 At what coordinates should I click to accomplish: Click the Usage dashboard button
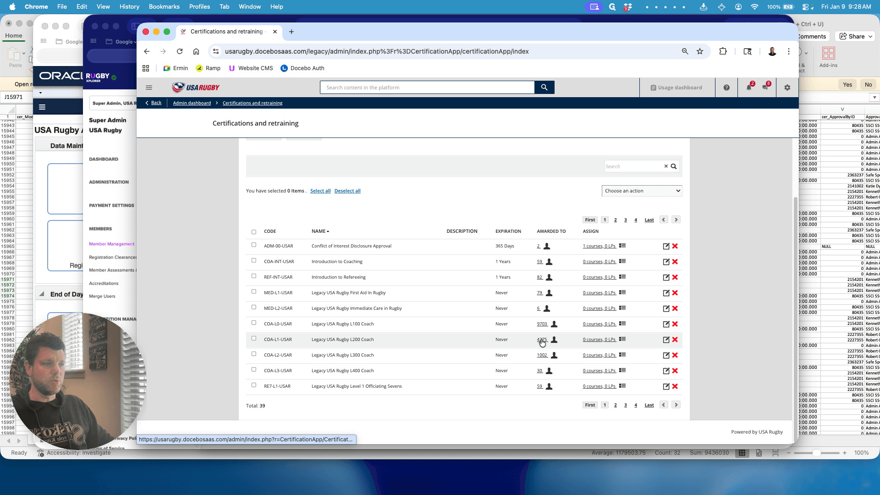click(x=676, y=88)
